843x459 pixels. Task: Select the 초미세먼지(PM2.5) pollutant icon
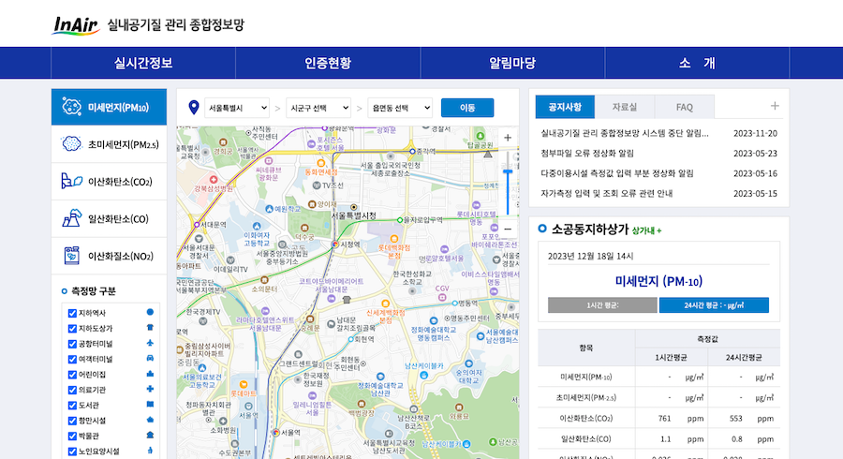coord(71,144)
